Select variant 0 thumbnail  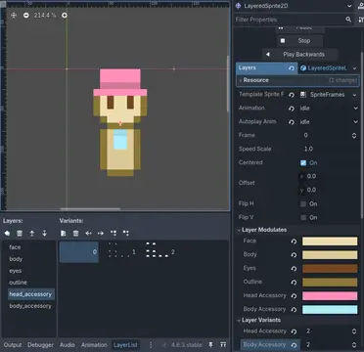point(79,252)
